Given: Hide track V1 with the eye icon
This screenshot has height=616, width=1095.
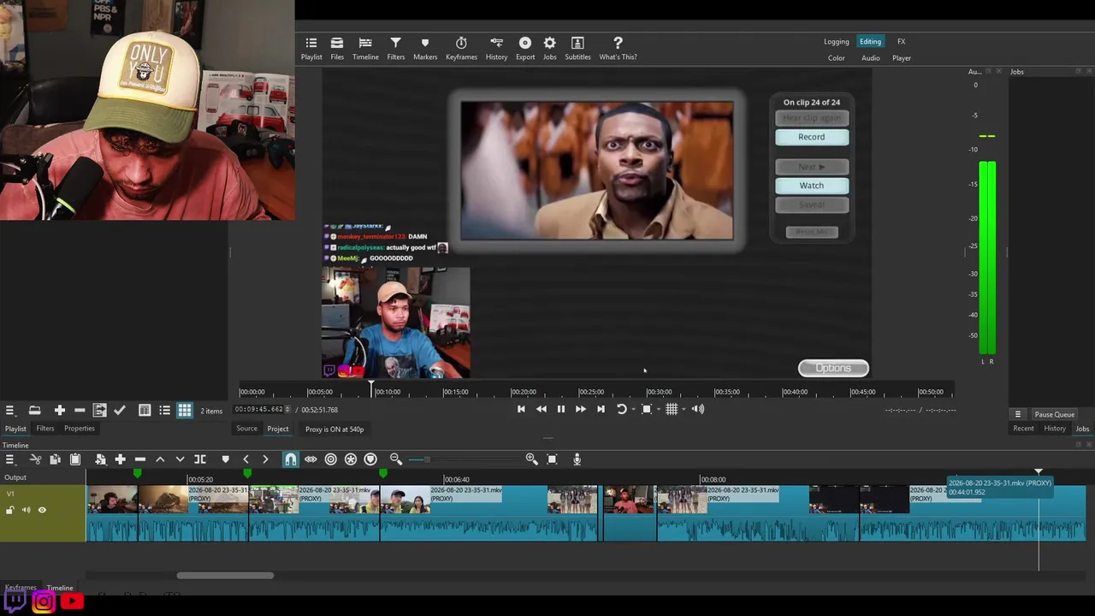Looking at the screenshot, I should tap(42, 510).
